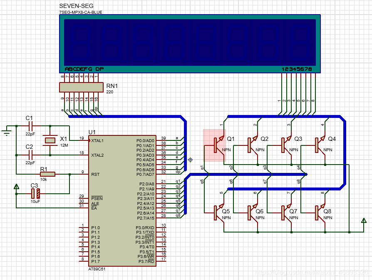Click the RN1 220 resistor network
The width and height of the screenshot is (372, 280).
tap(81, 87)
